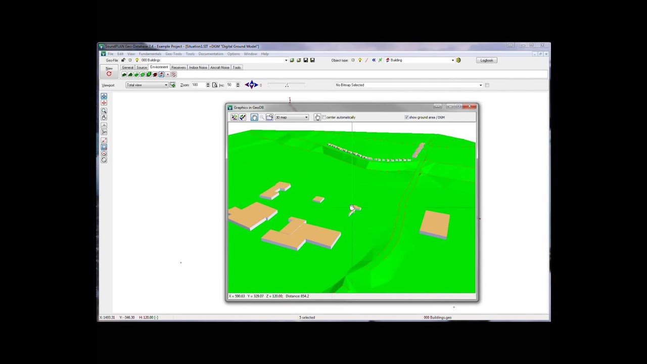Click the zoom page icon beside Zoom field
This screenshot has height=364, width=647.
(214, 85)
